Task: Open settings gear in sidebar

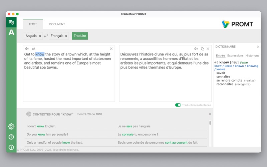Action: click(11, 126)
